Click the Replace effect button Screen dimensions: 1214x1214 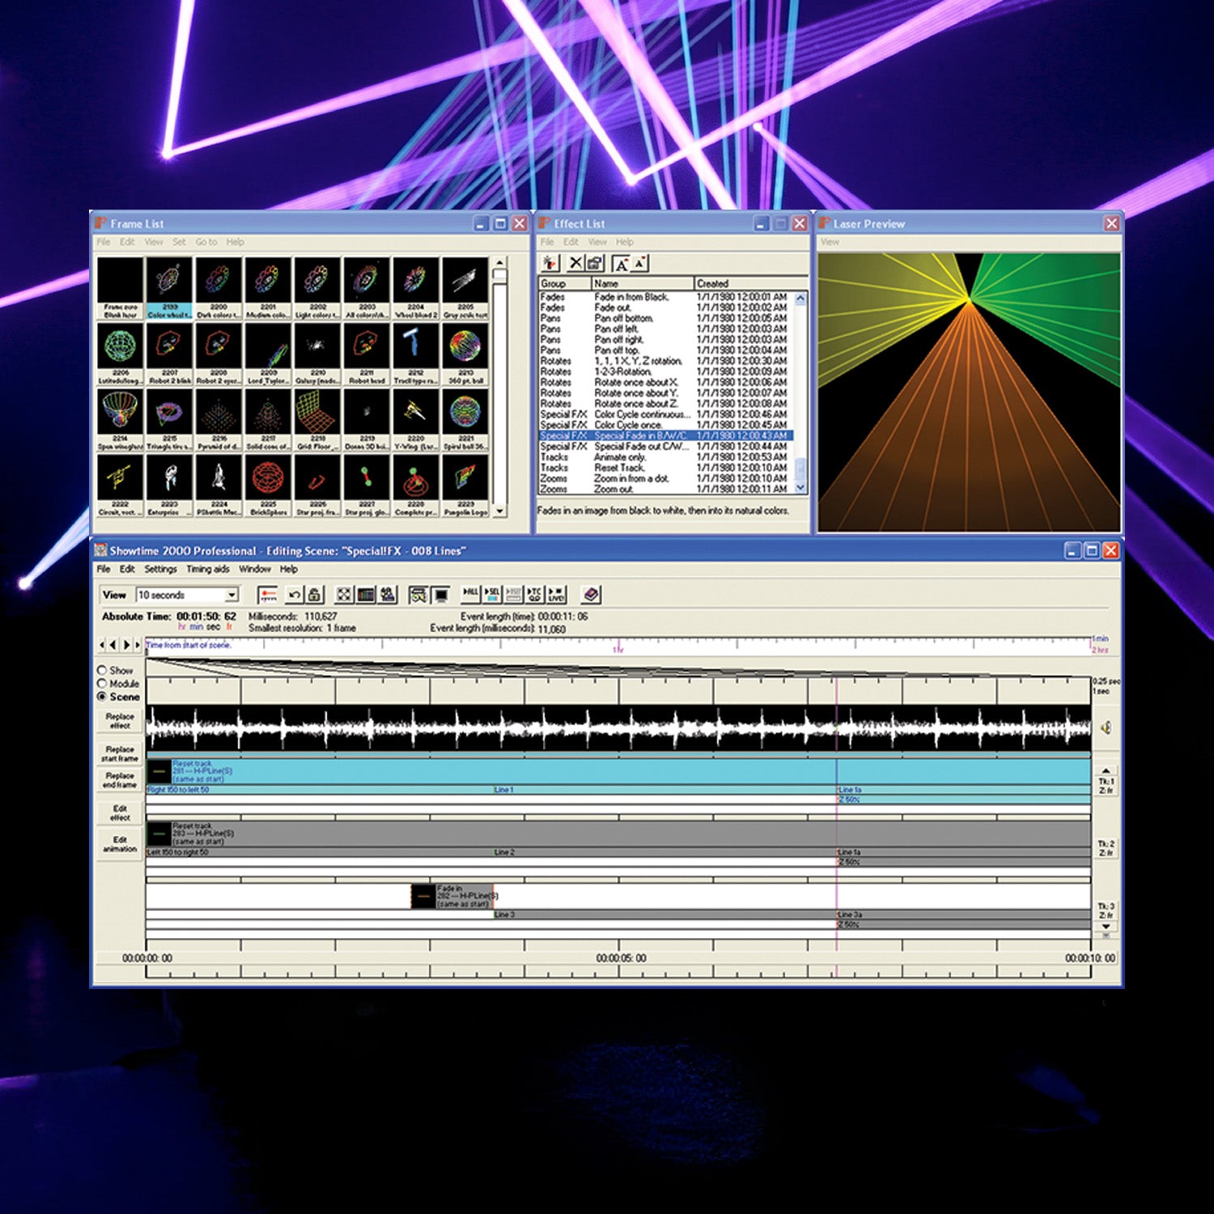point(120,720)
